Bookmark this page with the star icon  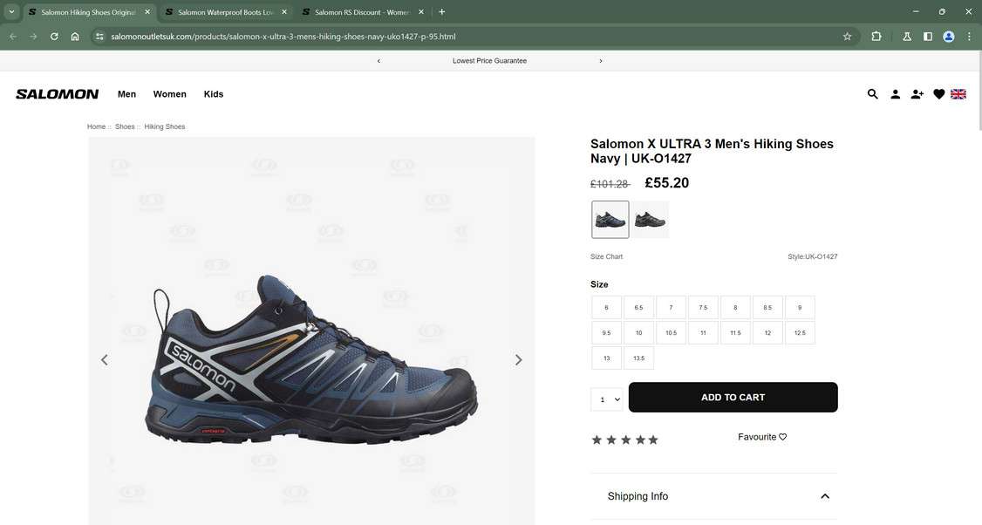point(848,37)
